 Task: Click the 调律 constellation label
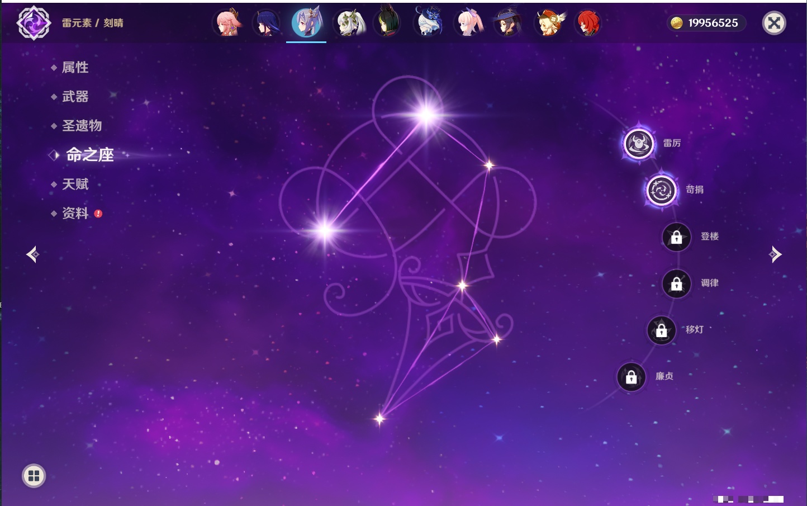click(710, 283)
